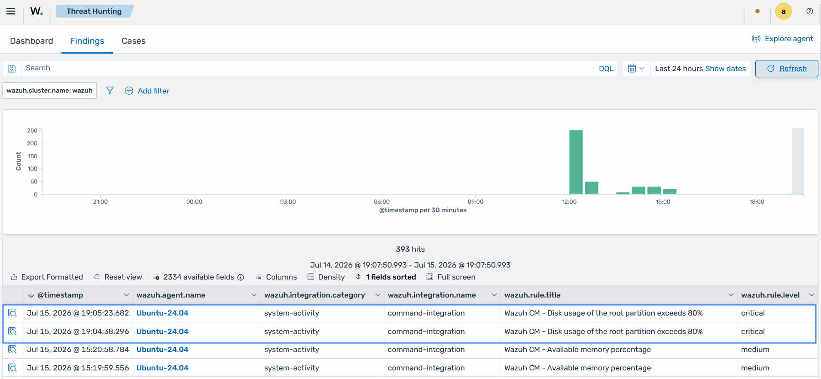Viewport: 821px width, 379px height.
Task: Click the wazuh.cluster.name: wazuh filter pill
Action: [49, 90]
